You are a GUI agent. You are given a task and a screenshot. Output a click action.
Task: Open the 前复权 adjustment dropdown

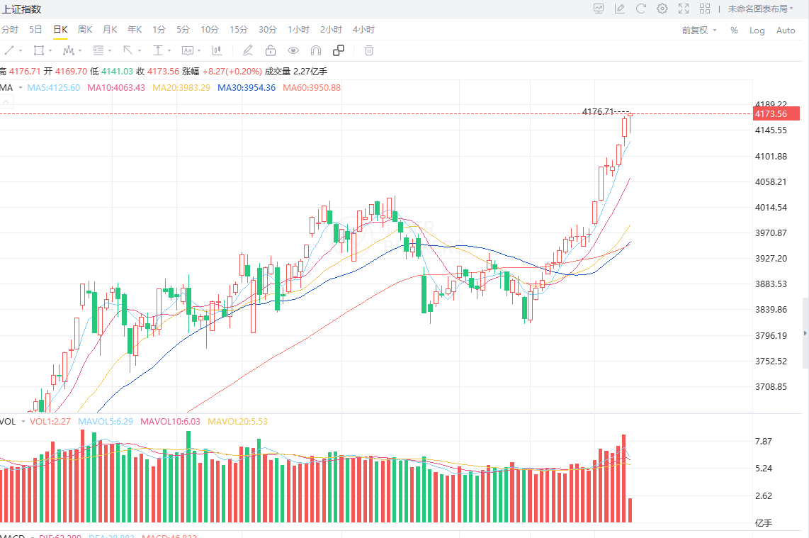coord(699,30)
